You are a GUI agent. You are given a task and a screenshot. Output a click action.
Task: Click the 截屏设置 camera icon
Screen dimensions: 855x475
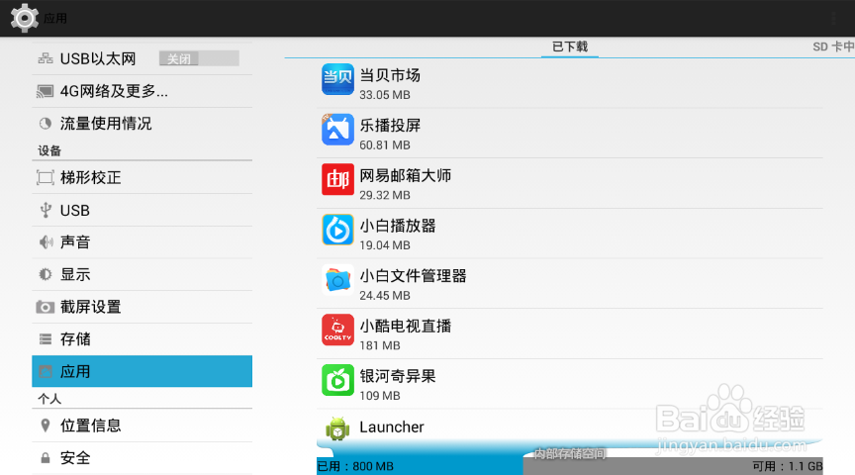coord(46,307)
